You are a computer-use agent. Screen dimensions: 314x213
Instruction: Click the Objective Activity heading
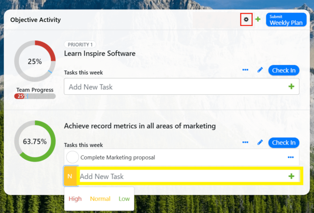36,20
